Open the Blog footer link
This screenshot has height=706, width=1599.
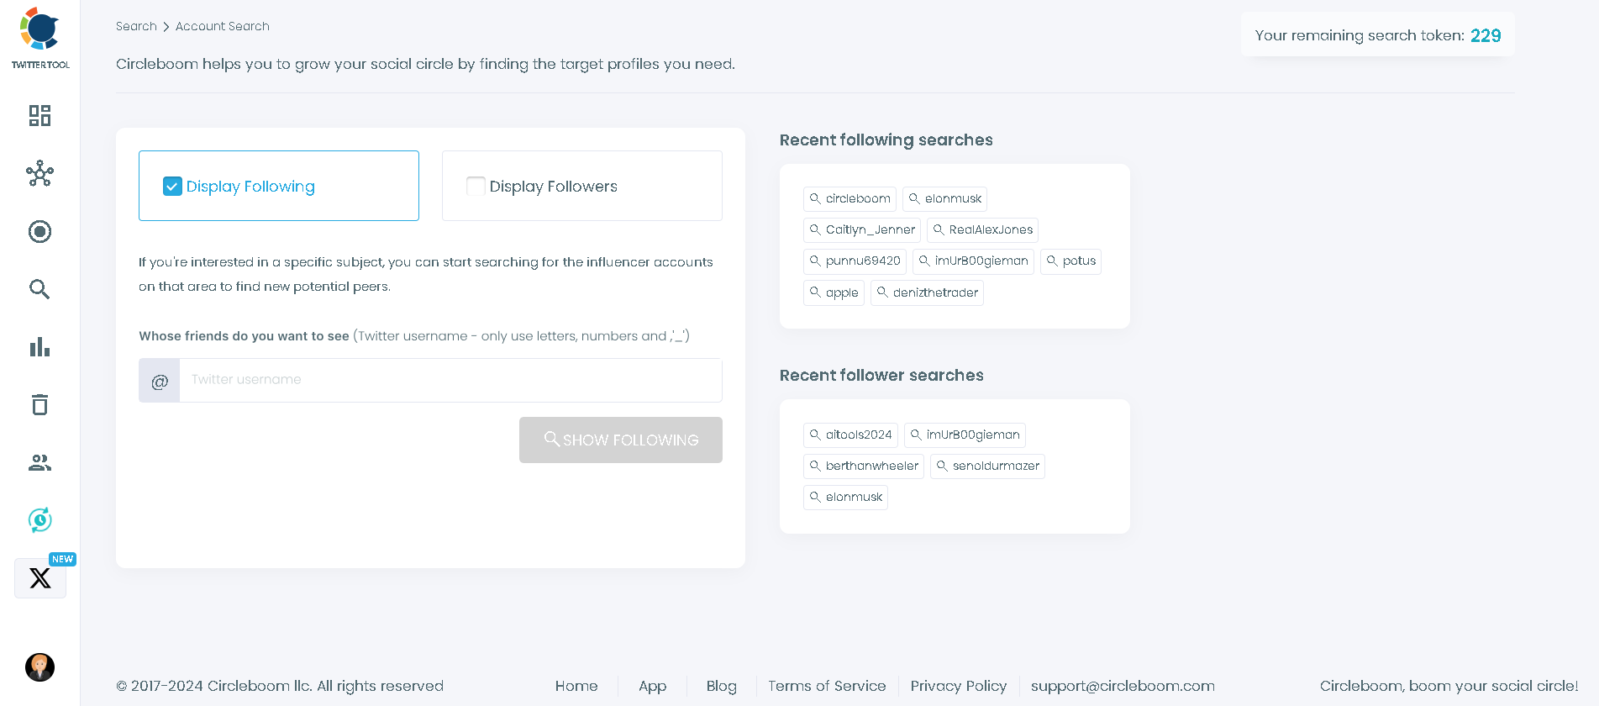[x=722, y=686]
